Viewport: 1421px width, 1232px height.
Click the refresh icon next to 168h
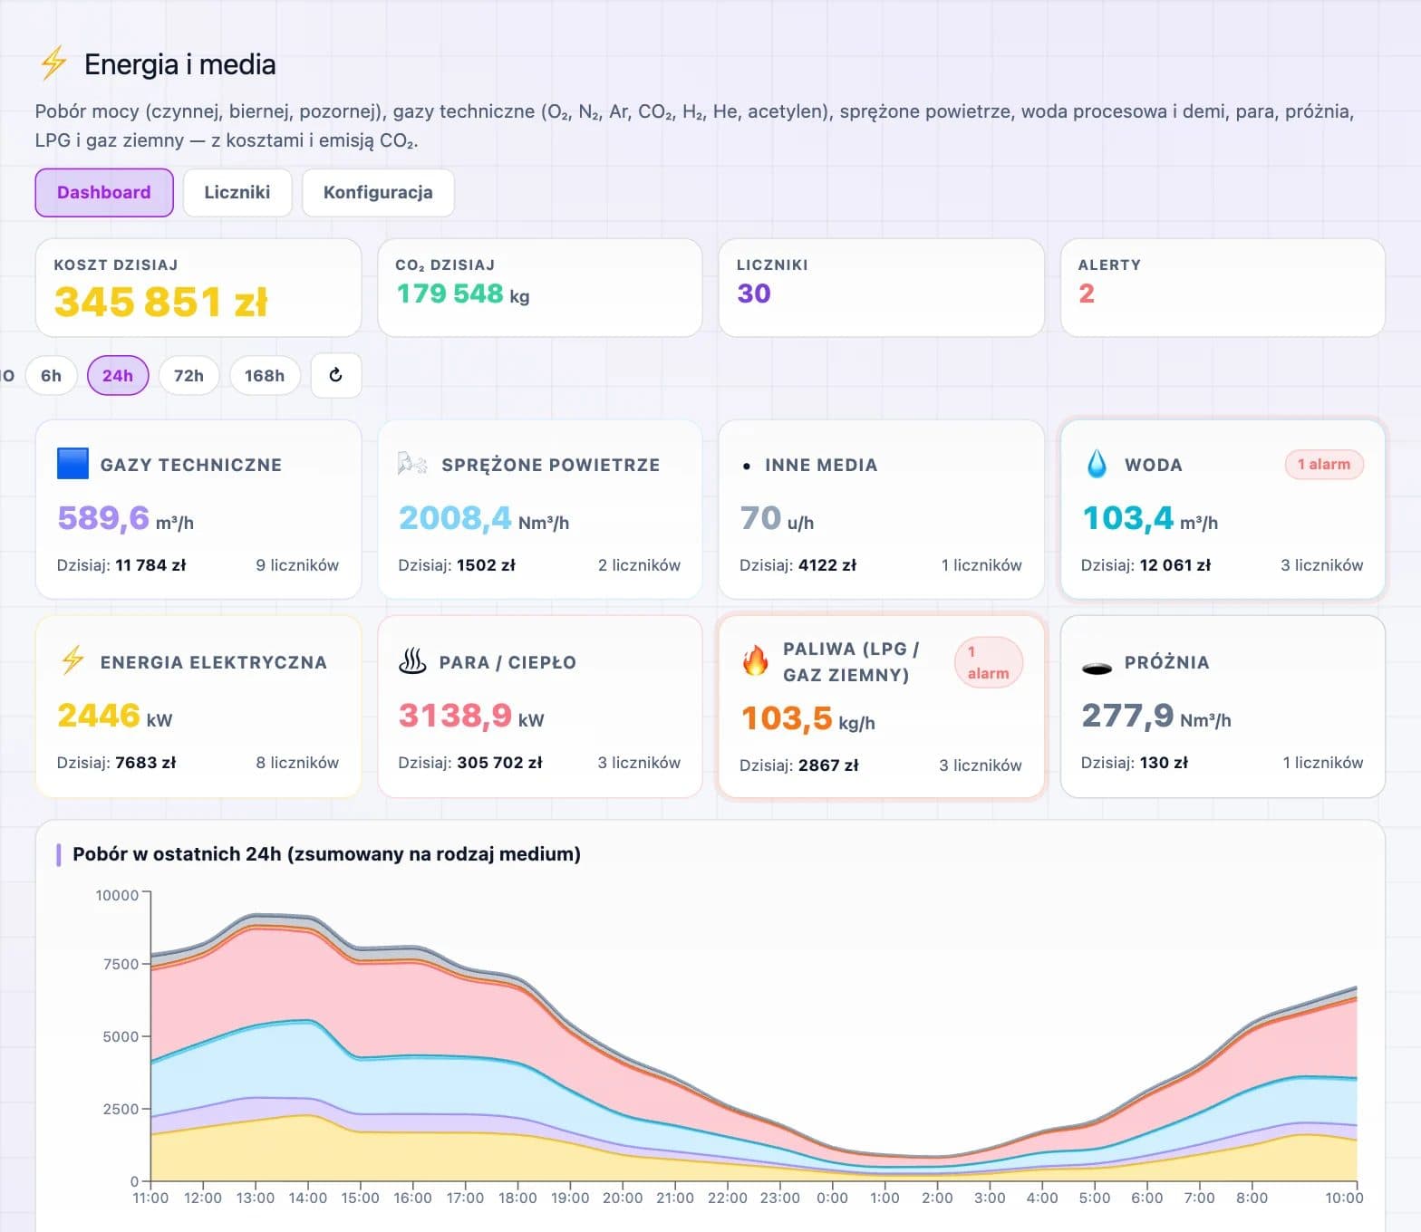[x=336, y=375]
